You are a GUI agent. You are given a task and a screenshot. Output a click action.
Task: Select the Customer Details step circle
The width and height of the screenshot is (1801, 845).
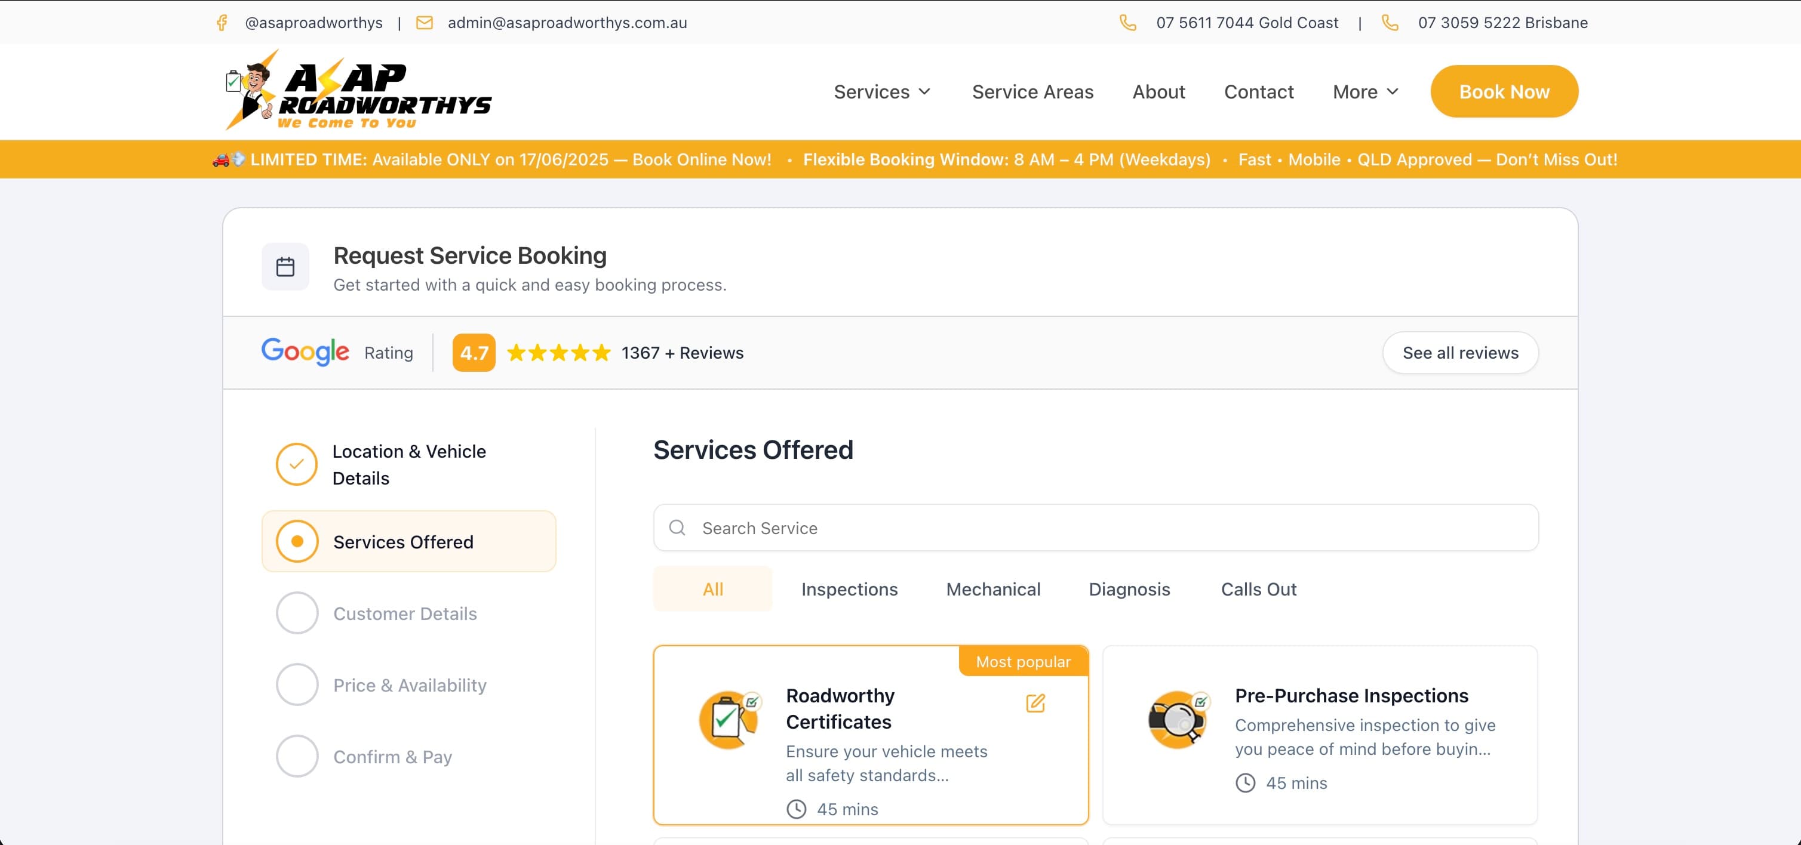tap(296, 613)
